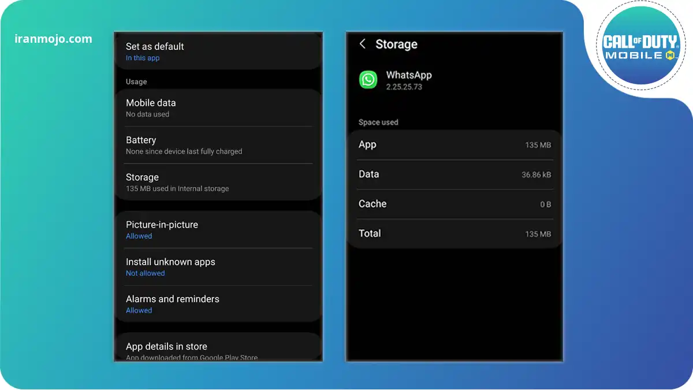Open Storage in app info list
Screen dimensions: 693x390
pyautogui.click(x=218, y=182)
